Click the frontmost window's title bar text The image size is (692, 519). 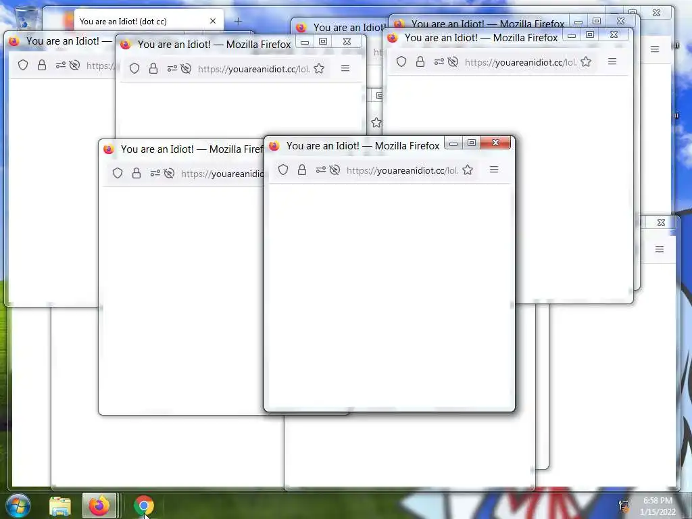click(363, 146)
